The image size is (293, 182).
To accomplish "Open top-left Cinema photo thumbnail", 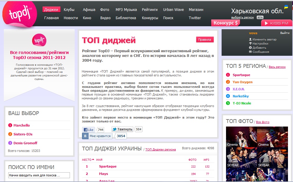I will click(x=241, y=137).
